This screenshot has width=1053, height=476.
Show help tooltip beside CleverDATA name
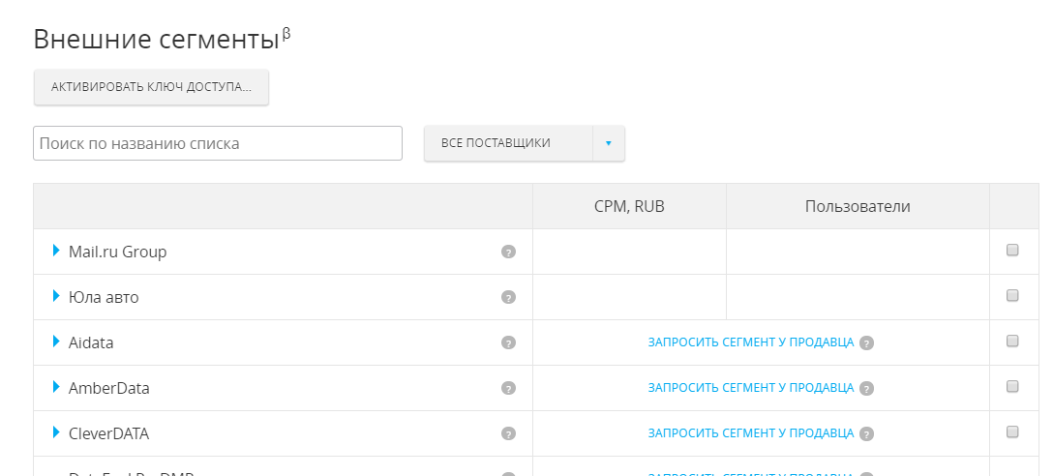(x=508, y=433)
